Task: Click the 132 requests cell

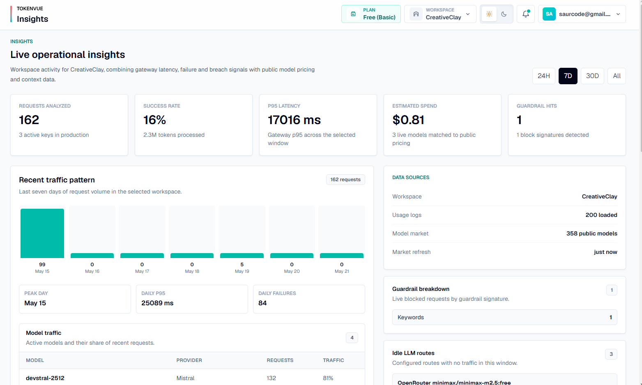Action: [x=272, y=378]
